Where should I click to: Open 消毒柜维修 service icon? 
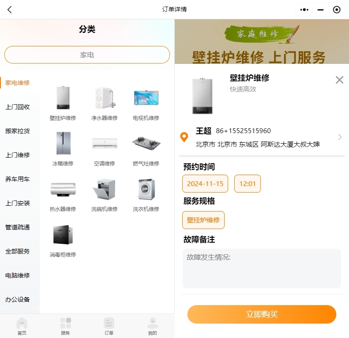(x=63, y=235)
